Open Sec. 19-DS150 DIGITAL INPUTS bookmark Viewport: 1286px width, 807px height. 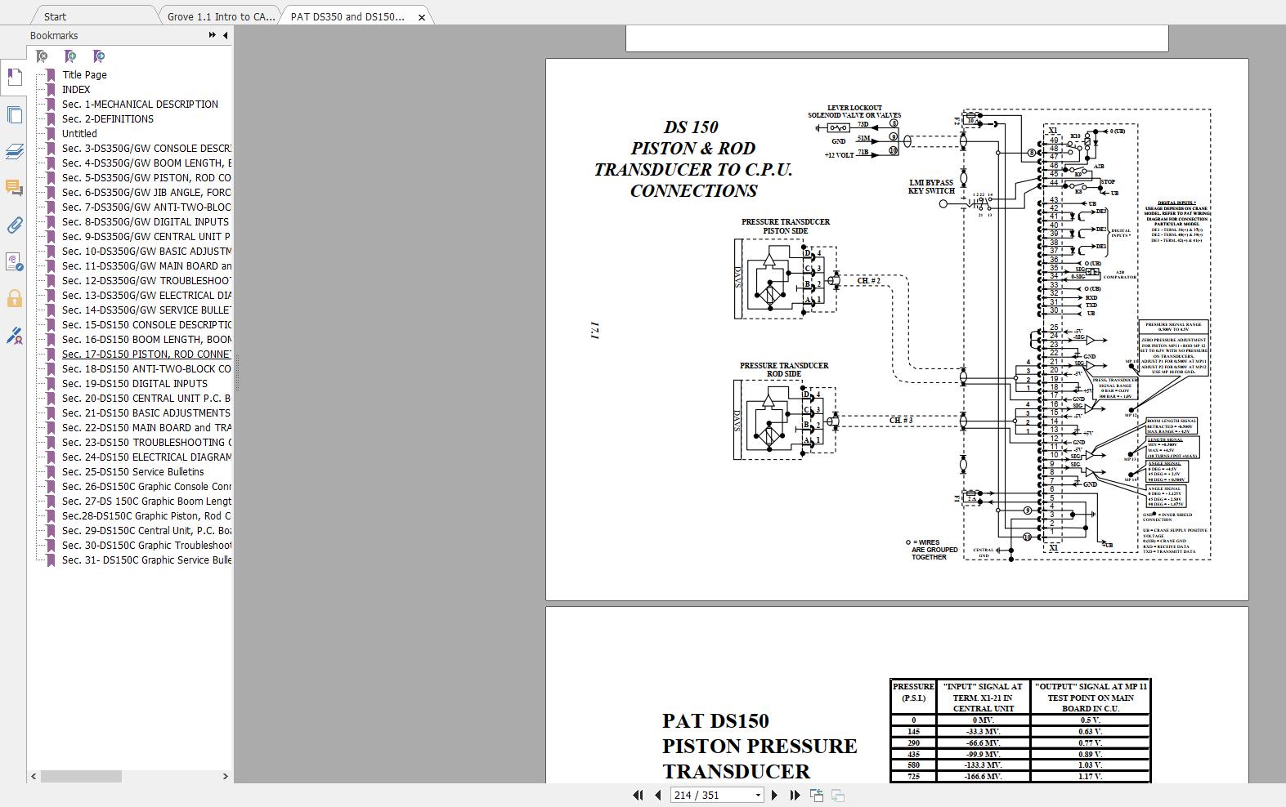point(135,384)
